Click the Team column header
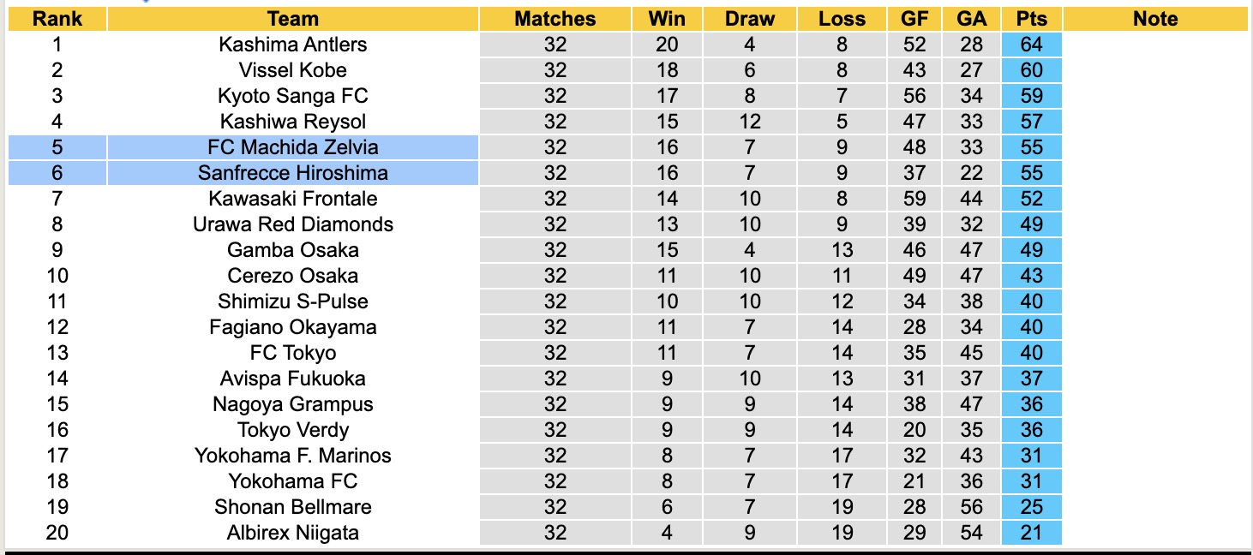 [x=293, y=19]
